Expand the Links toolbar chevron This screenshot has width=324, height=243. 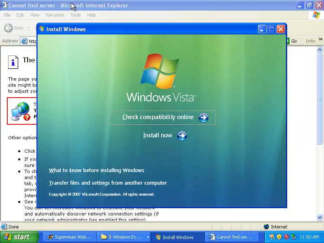(x=320, y=39)
